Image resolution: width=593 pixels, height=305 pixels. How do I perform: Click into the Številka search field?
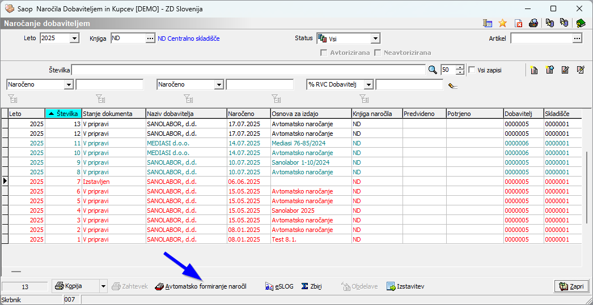[x=248, y=70]
